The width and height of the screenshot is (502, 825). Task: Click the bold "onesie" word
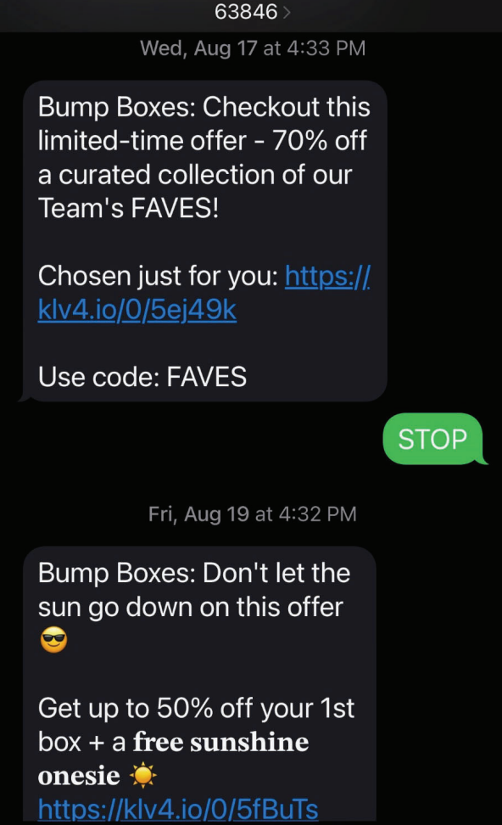(79, 776)
